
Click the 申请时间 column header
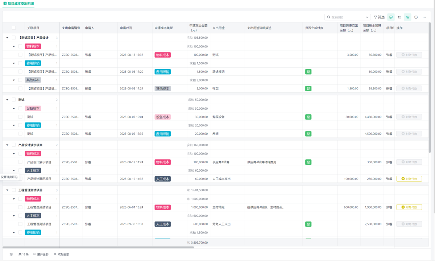(126, 28)
